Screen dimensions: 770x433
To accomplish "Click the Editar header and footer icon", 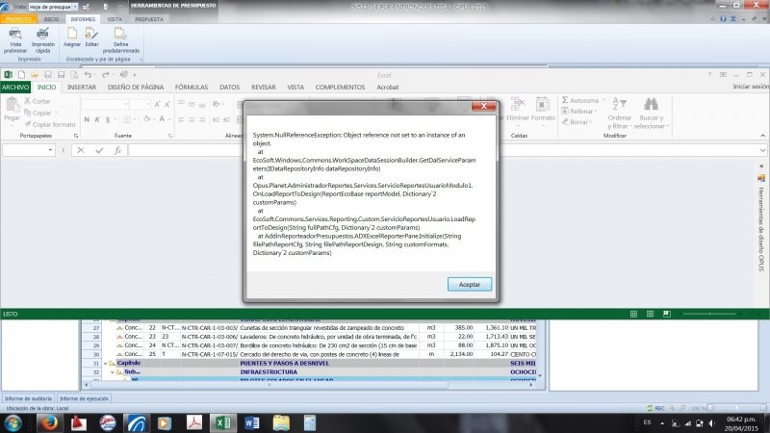I will click(91, 35).
